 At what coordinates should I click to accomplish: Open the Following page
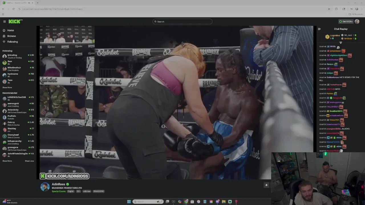coord(12,42)
